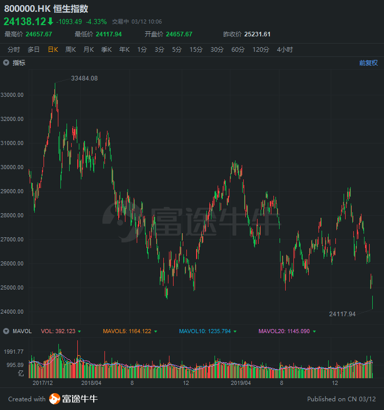Choose the 15分 interval tab
This screenshot has height=410, width=384.
(x=196, y=50)
